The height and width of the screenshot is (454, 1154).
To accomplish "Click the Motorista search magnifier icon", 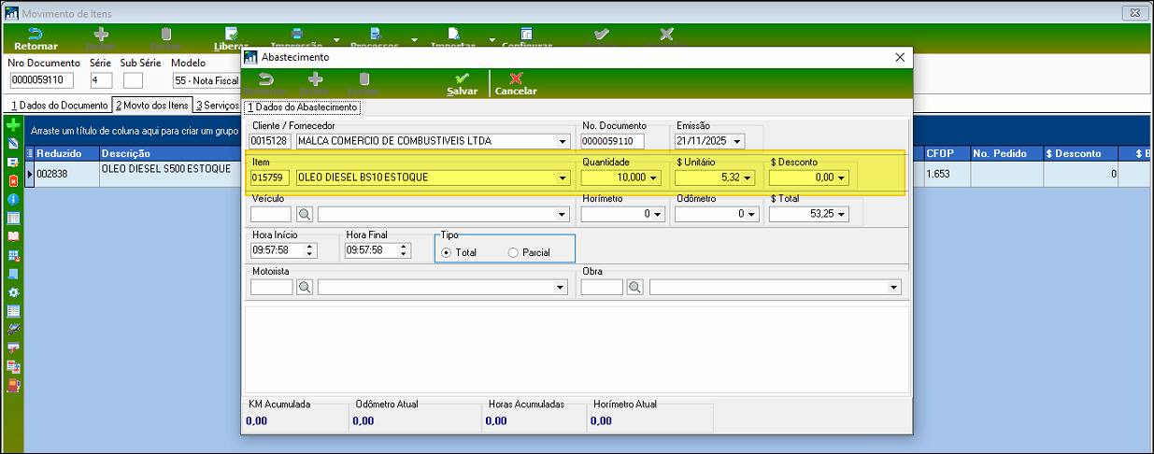I will click(x=304, y=287).
